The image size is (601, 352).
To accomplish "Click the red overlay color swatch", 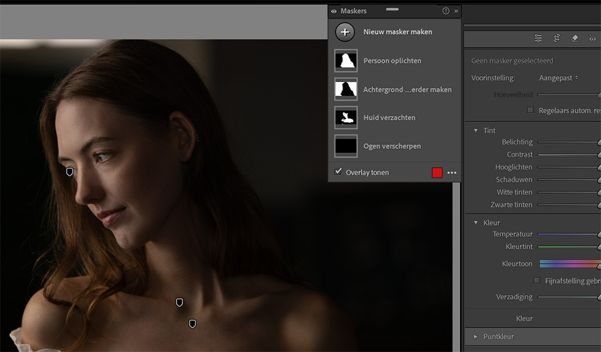I will 437,173.
